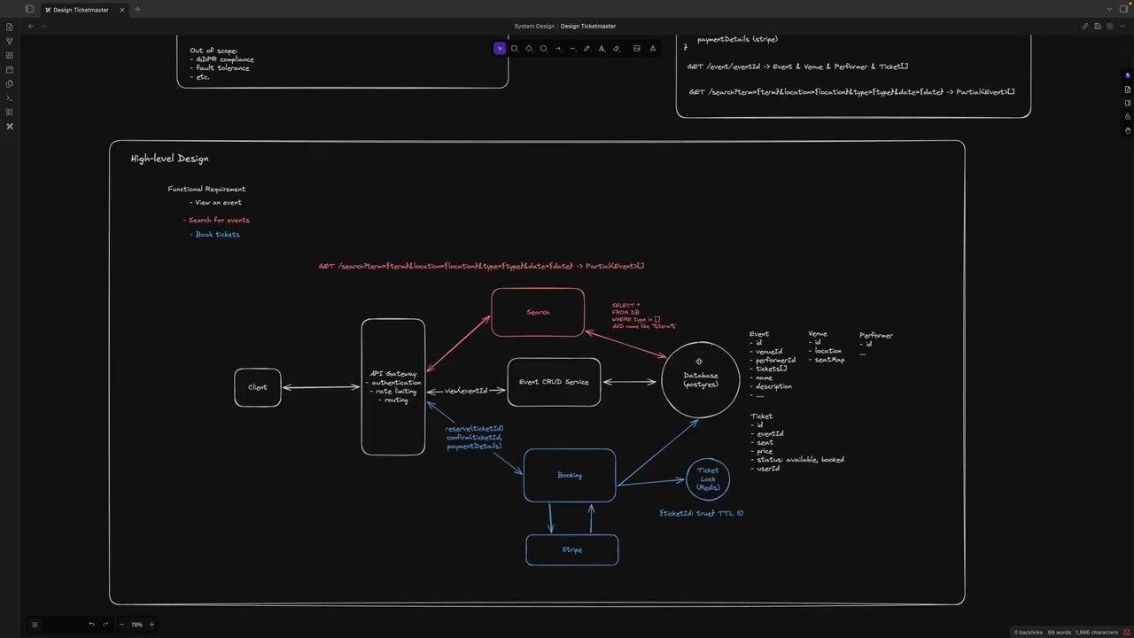Screen dimensions: 1134x638
Task: Click the 'Book tickets' blue text
Action: [x=217, y=235]
